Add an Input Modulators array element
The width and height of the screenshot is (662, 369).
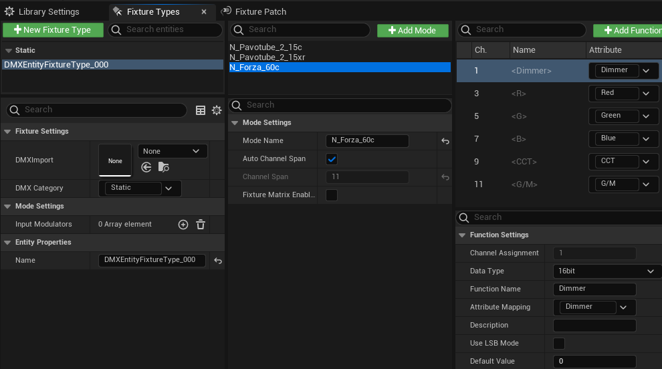coord(183,225)
